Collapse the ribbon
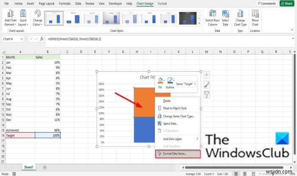Viewport: 297px width, 176px height. click(x=292, y=30)
